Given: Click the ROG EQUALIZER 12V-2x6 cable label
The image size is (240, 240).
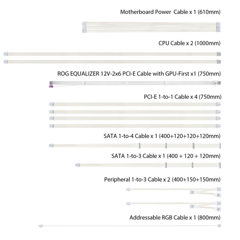Looking at the screenshot, I should coord(139,73).
